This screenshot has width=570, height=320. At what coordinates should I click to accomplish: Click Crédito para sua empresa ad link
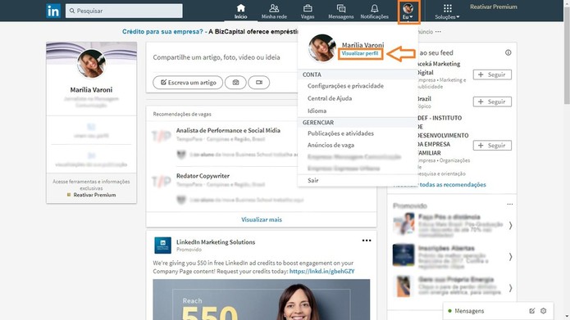click(x=162, y=32)
